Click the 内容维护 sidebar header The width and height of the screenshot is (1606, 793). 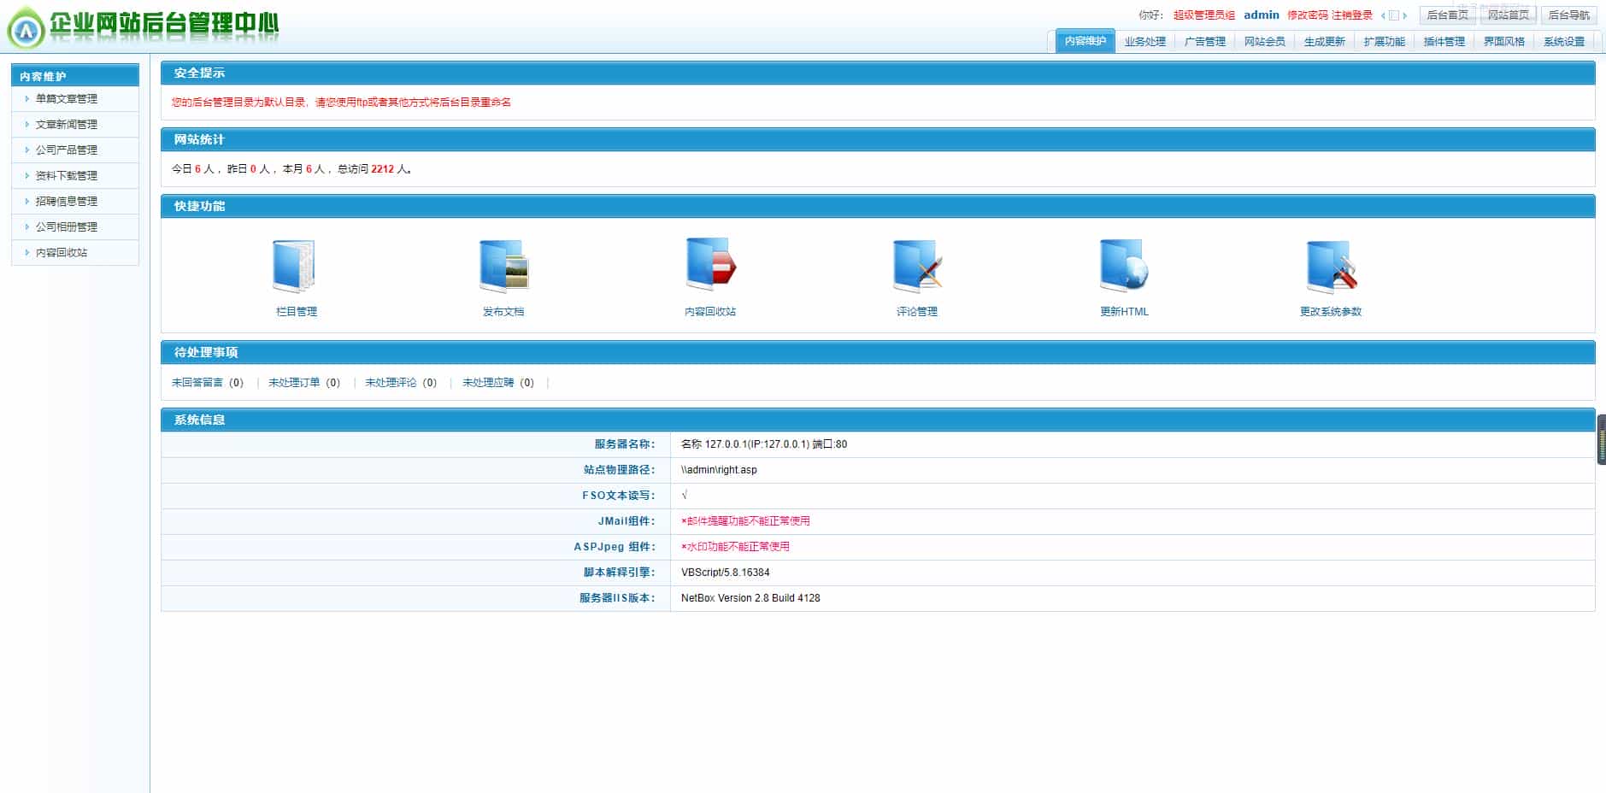coord(75,76)
